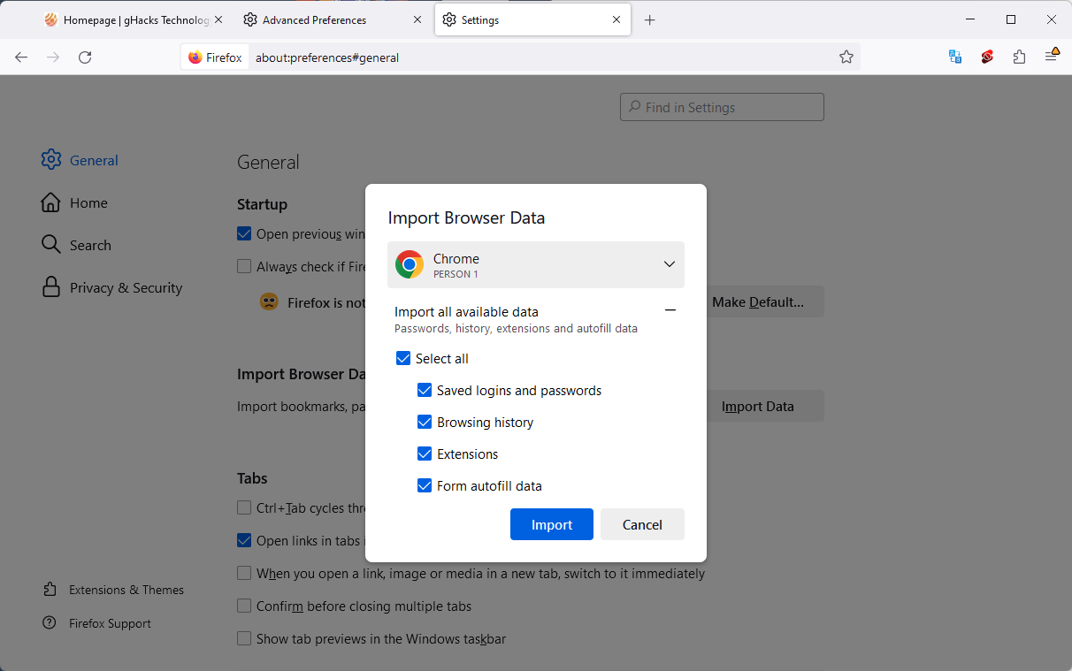This screenshot has width=1072, height=671.
Task: Open the Firefox hamburger application menu
Action: pos(1051,57)
